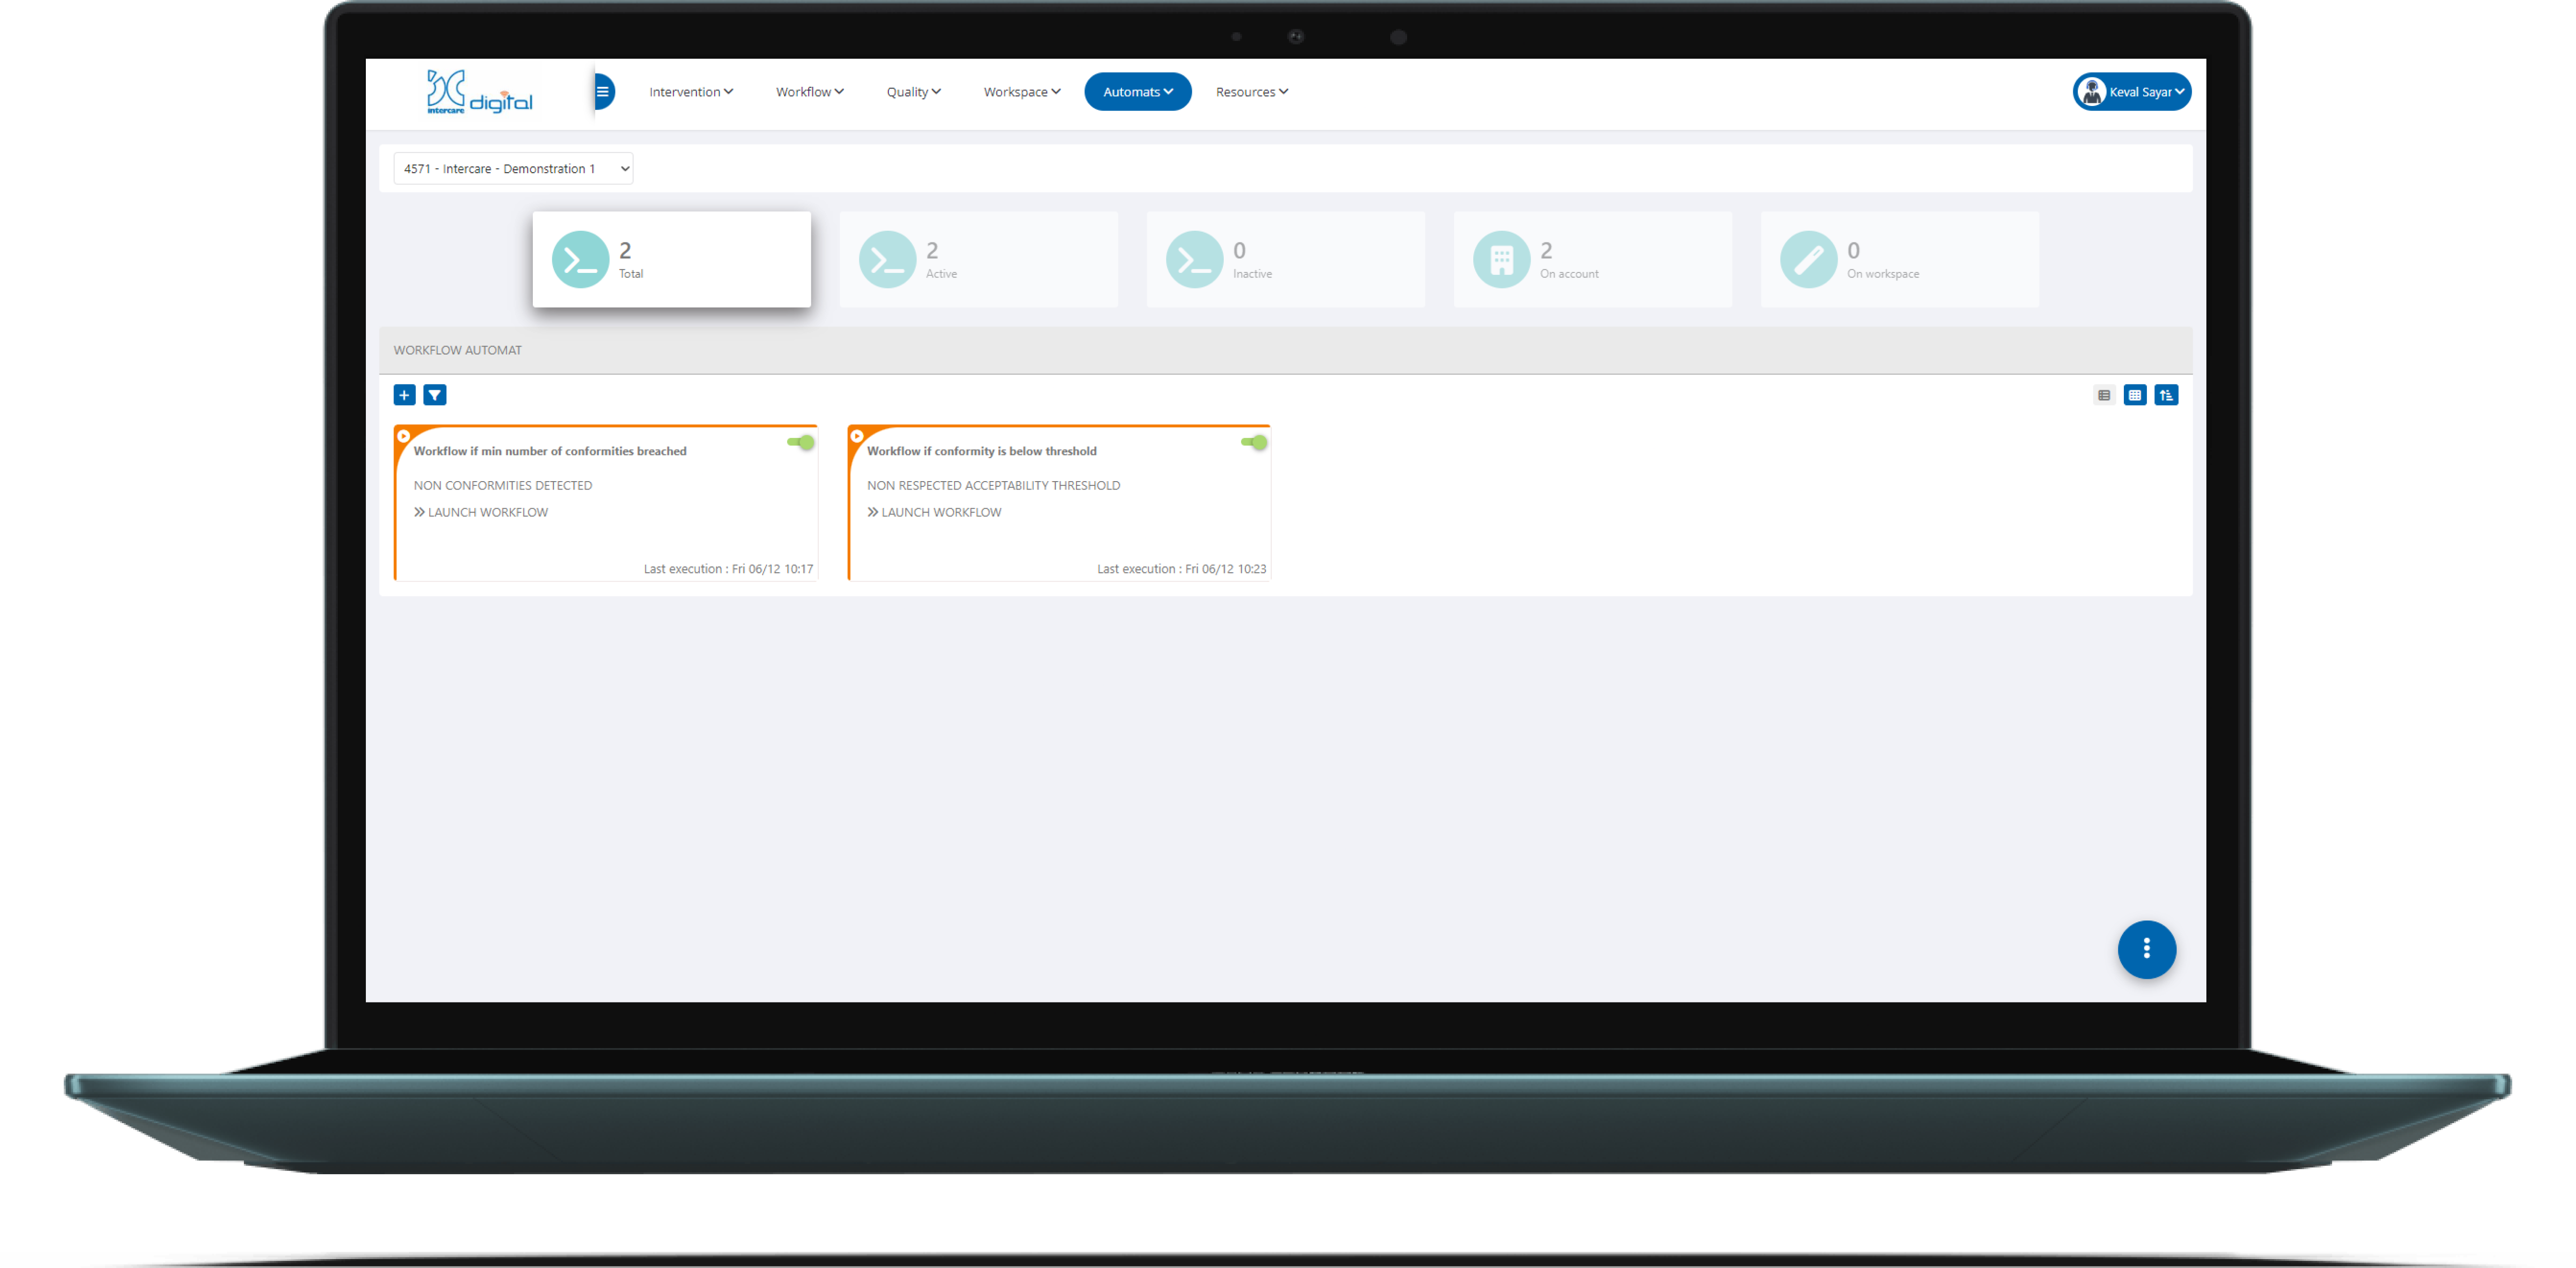
Task: Click 'NON CONFORMITIES DETECTED' text
Action: click(x=503, y=485)
